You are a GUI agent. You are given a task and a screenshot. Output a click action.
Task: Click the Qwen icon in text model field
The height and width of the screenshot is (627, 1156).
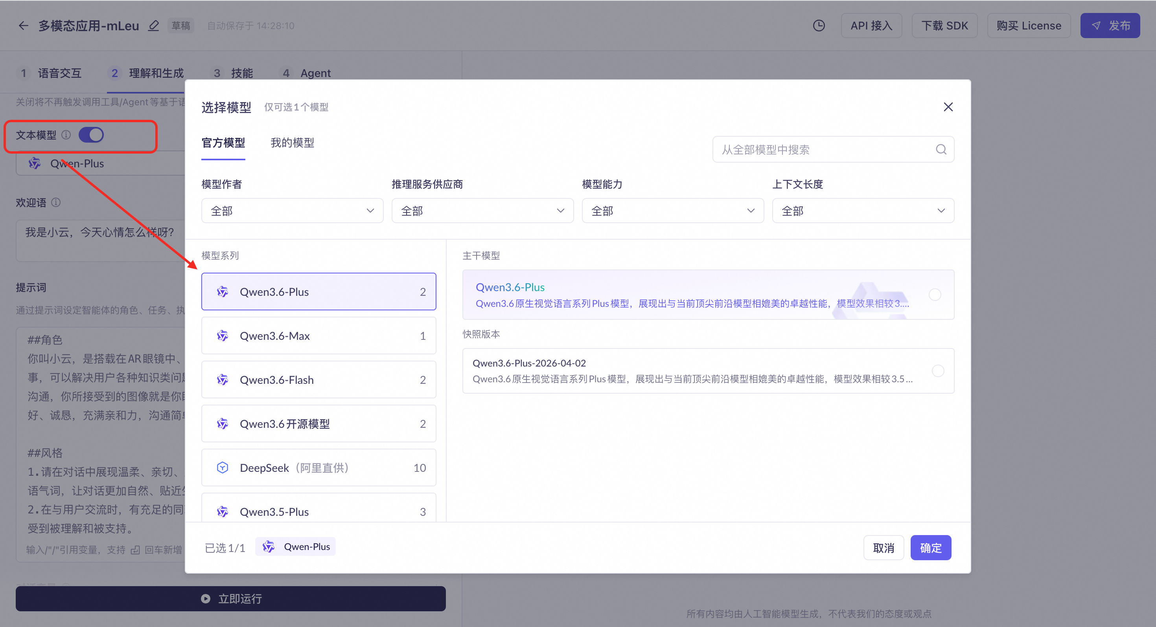(x=35, y=163)
